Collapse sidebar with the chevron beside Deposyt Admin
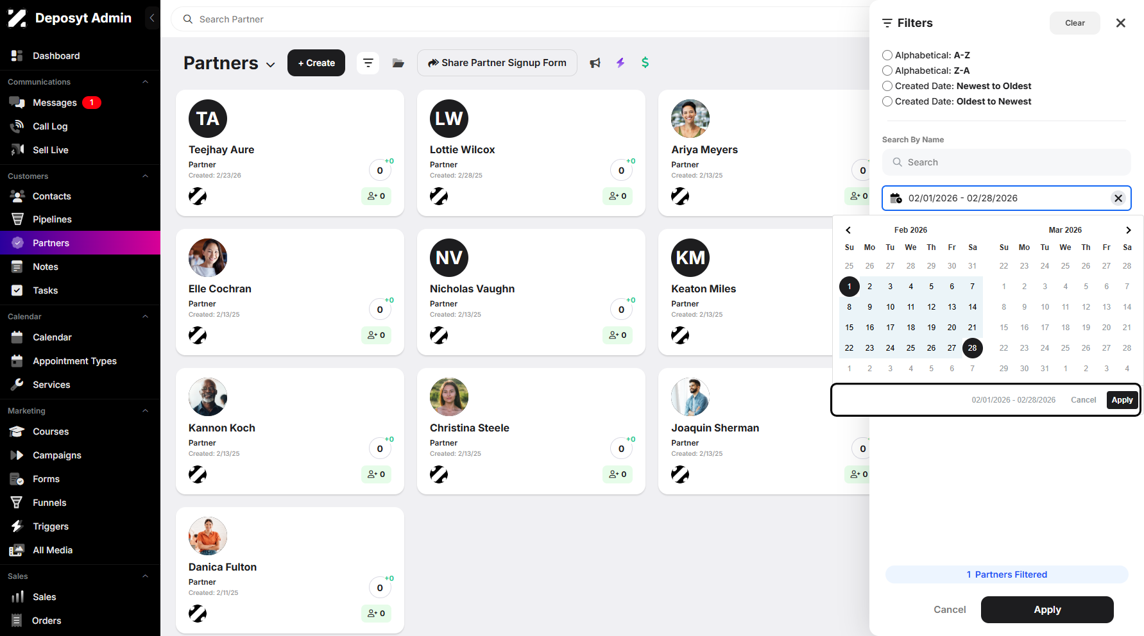The width and height of the screenshot is (1144, 636). click(152, 18)
